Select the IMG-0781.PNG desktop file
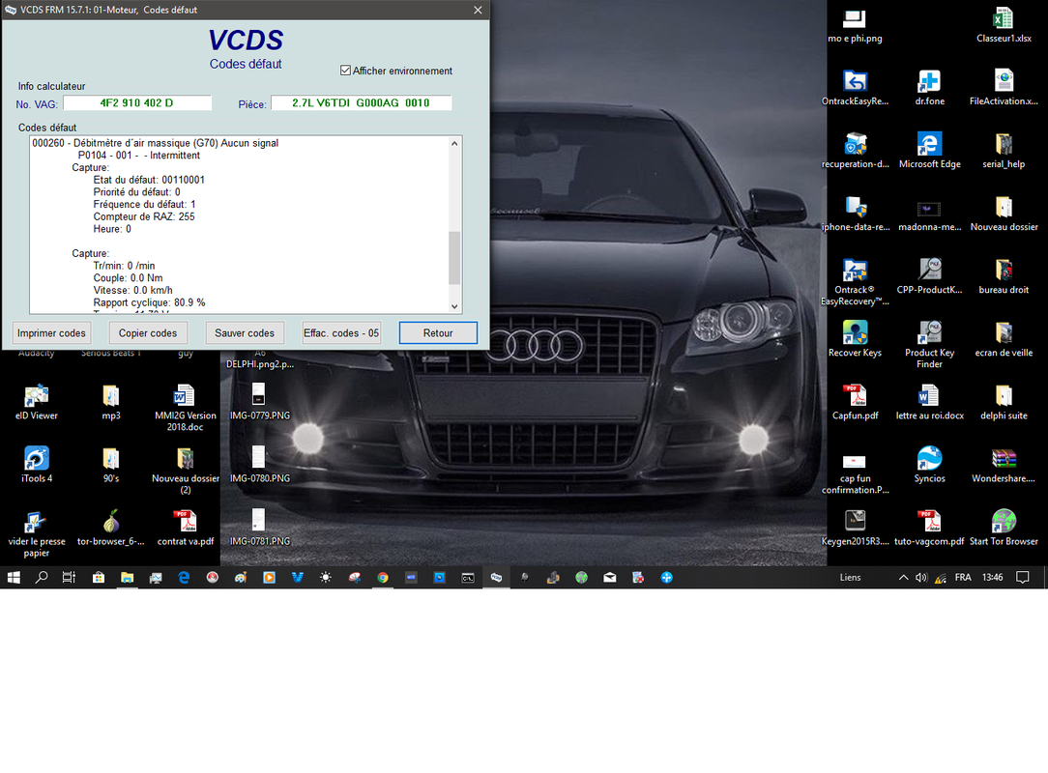This screenshot has width=1048, height=773. [260, 529]
